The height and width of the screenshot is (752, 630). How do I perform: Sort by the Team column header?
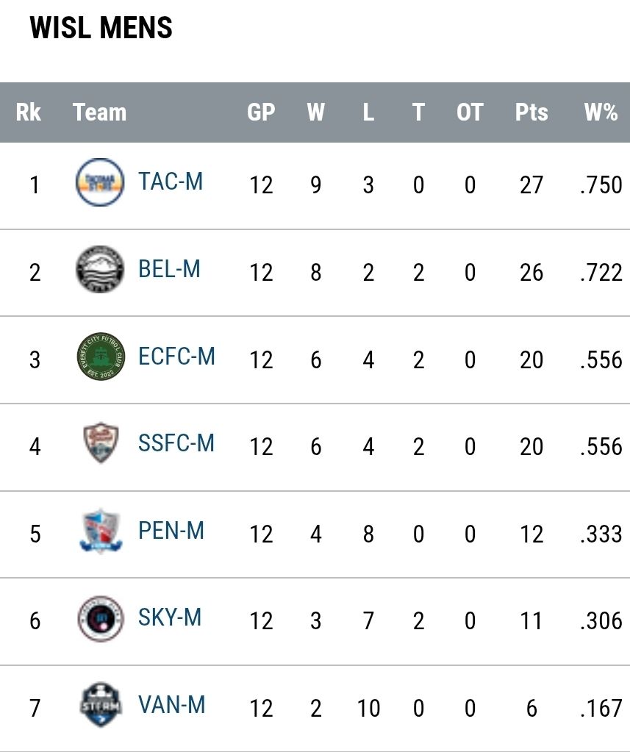pyautogui.click(x=100, y=112)
